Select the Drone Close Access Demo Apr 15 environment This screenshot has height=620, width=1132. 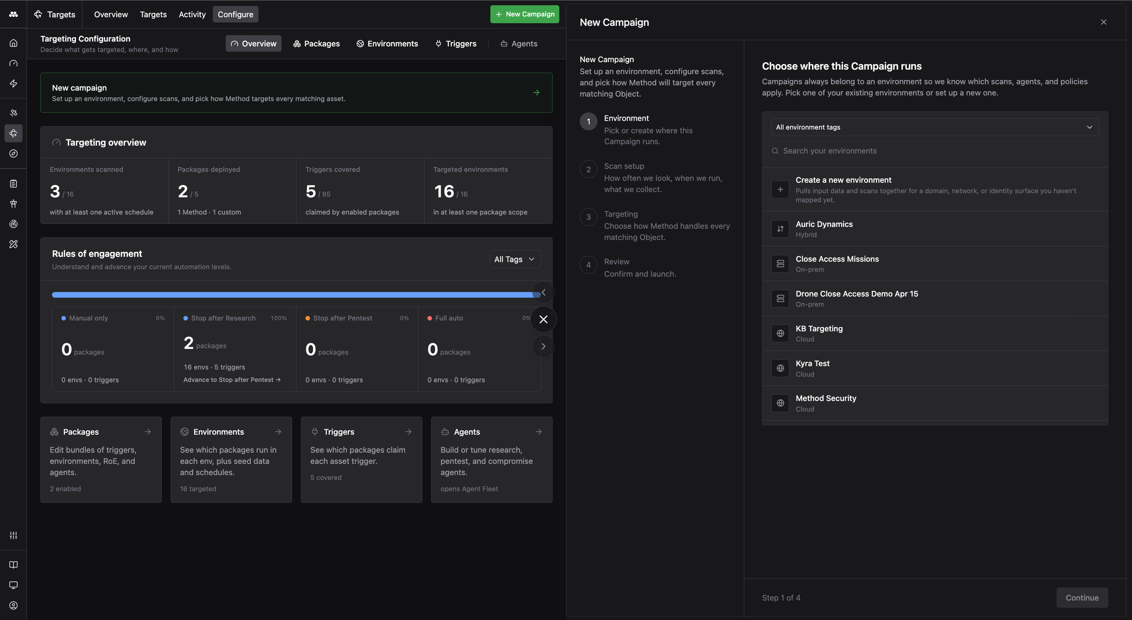935,298
